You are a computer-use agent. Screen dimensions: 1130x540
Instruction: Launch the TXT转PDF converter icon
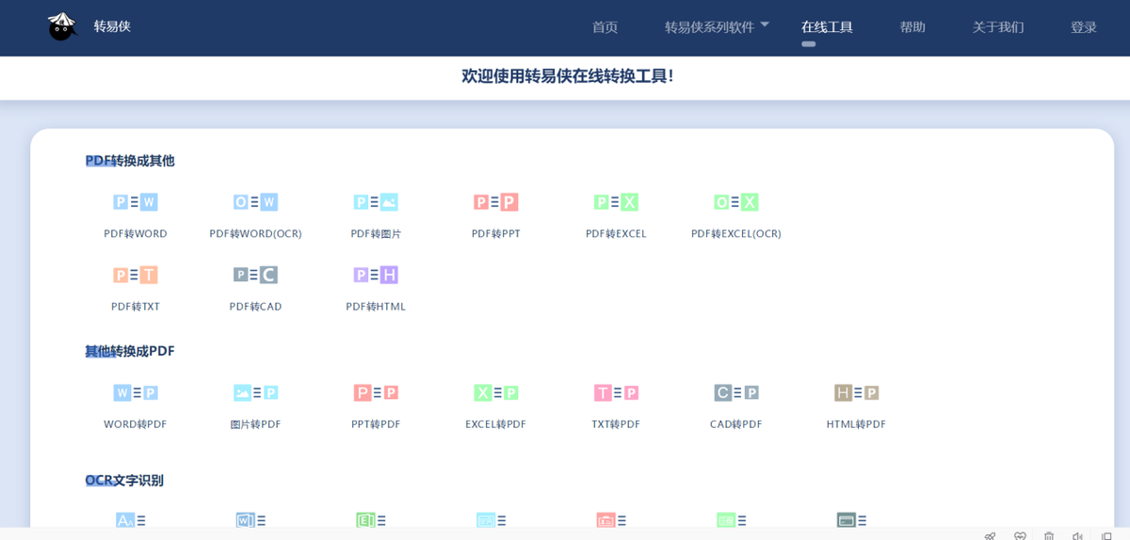(x=616, y=392)
